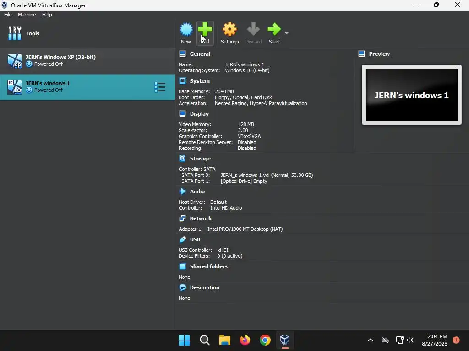Click the Description heading link

point(205,287)
